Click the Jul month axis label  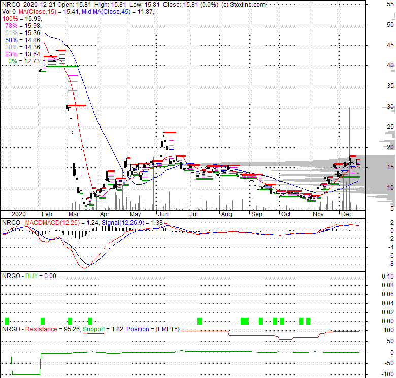[x=193, y=214]
